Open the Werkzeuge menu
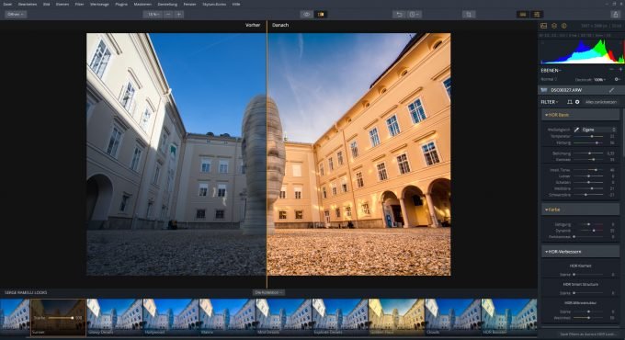This screenshot has width=625, height=340. click(99, 4)
